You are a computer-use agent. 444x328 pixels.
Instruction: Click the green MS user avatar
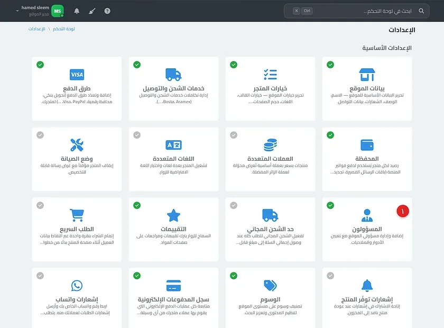pos(58,11)
